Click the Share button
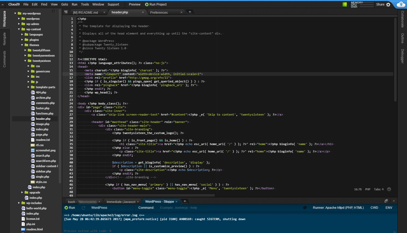Image resolution: width=407 pixels, height=233 pixels. pyautogui.click(x=380, y=4)
